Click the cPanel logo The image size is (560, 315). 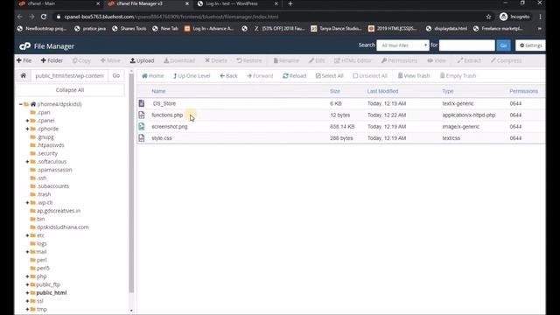[25, 46]
